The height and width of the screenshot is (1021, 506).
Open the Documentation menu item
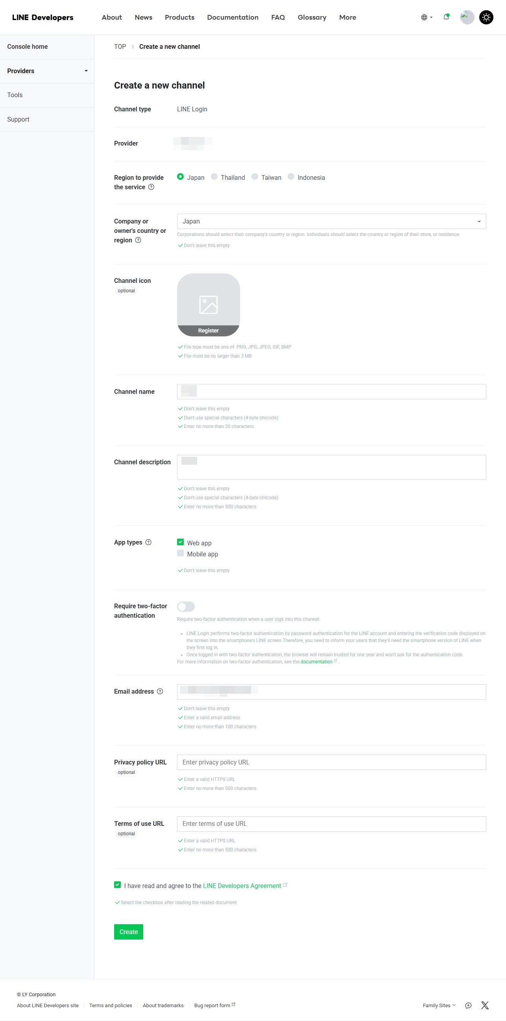point(233,17)
